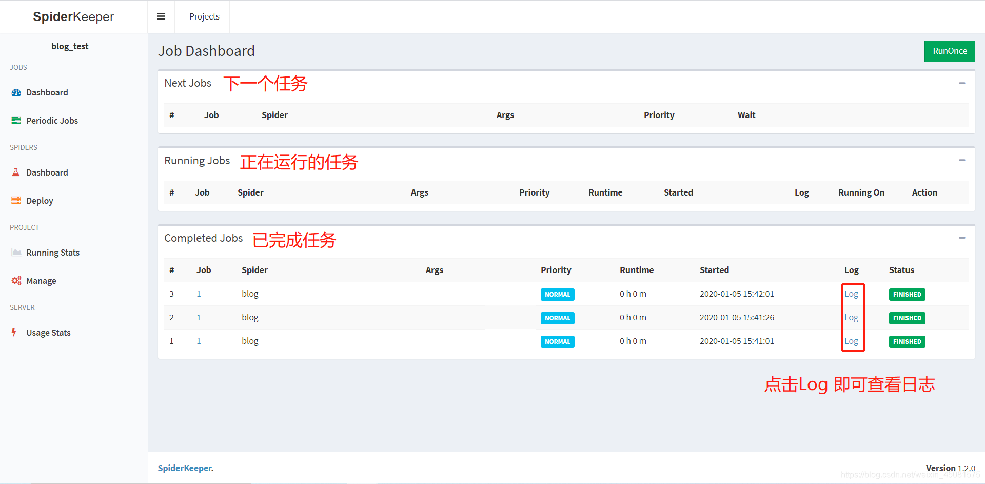This screenshot has height=484, width=985.
Task: Toggle the hamburger sidebar menu icon
Action: coord(161,16)
